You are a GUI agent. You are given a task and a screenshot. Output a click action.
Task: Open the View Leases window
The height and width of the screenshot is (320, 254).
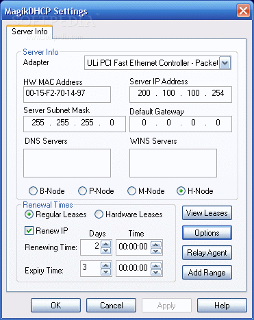click(x=207, y=213)
